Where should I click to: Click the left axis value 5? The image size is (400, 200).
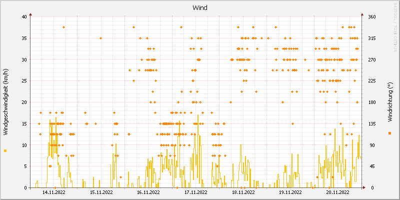[25, 166]
